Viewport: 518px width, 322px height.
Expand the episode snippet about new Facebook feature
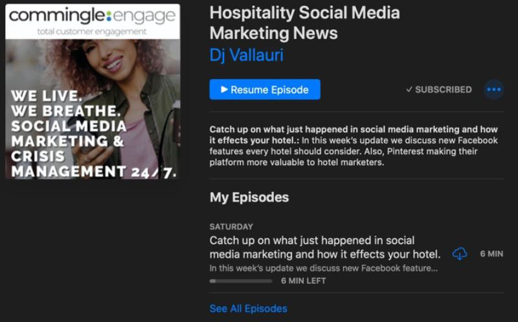click(x=324, y=268)
